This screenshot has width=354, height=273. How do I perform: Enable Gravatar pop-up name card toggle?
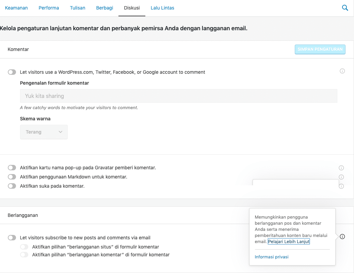click(12, 168)
